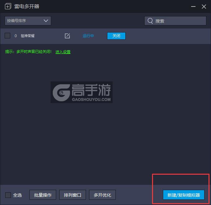Minimize the 雷电多开器 window
Viewport: 211px width, 205px height.
[193, 7]
